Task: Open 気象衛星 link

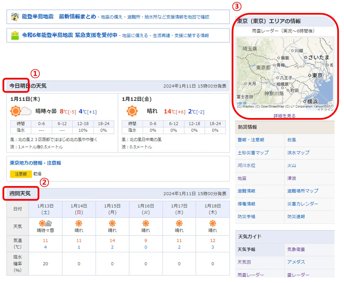Action: tap(296, 250)
